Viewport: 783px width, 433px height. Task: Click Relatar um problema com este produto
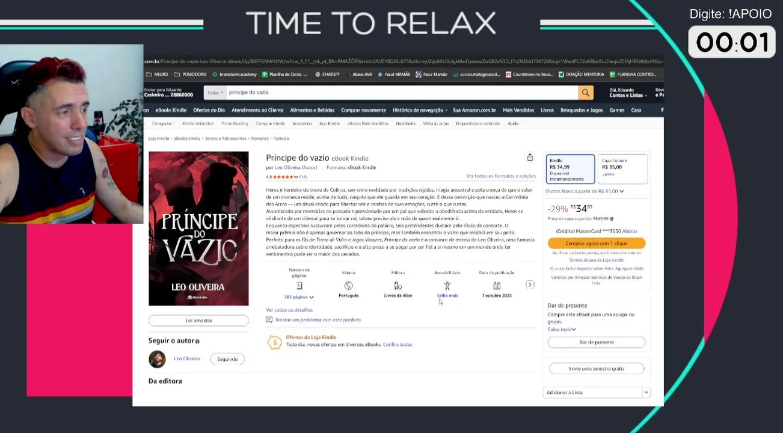(x=318, y=320)
